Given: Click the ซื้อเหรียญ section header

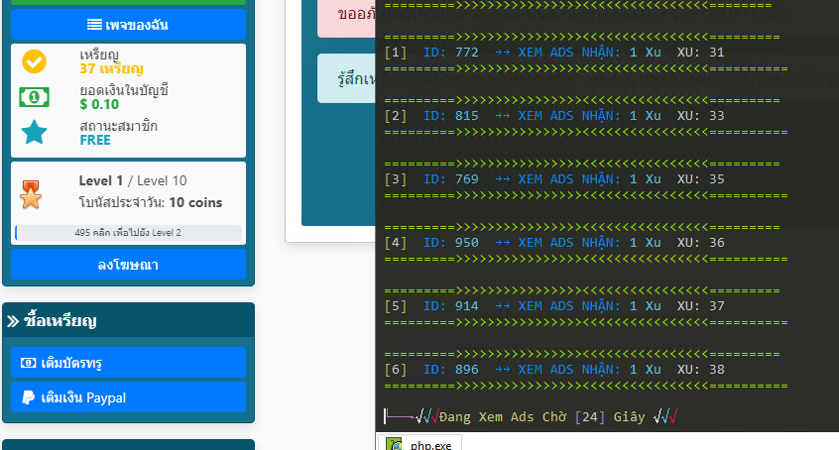Looking at the screenshot, I should [128, 320].
